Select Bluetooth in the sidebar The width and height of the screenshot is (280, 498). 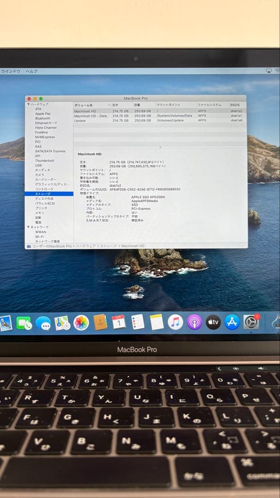(x=42, y=118)
